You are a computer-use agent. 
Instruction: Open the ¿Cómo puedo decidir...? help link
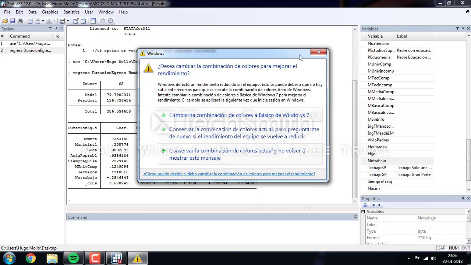pyautogui.click(x=229, y=174)
